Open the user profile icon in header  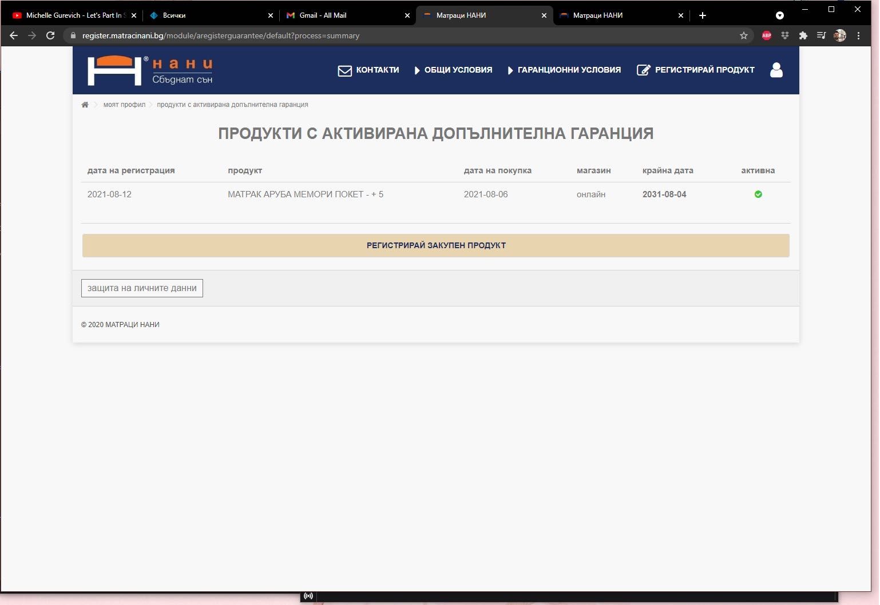tap(776, 70)
